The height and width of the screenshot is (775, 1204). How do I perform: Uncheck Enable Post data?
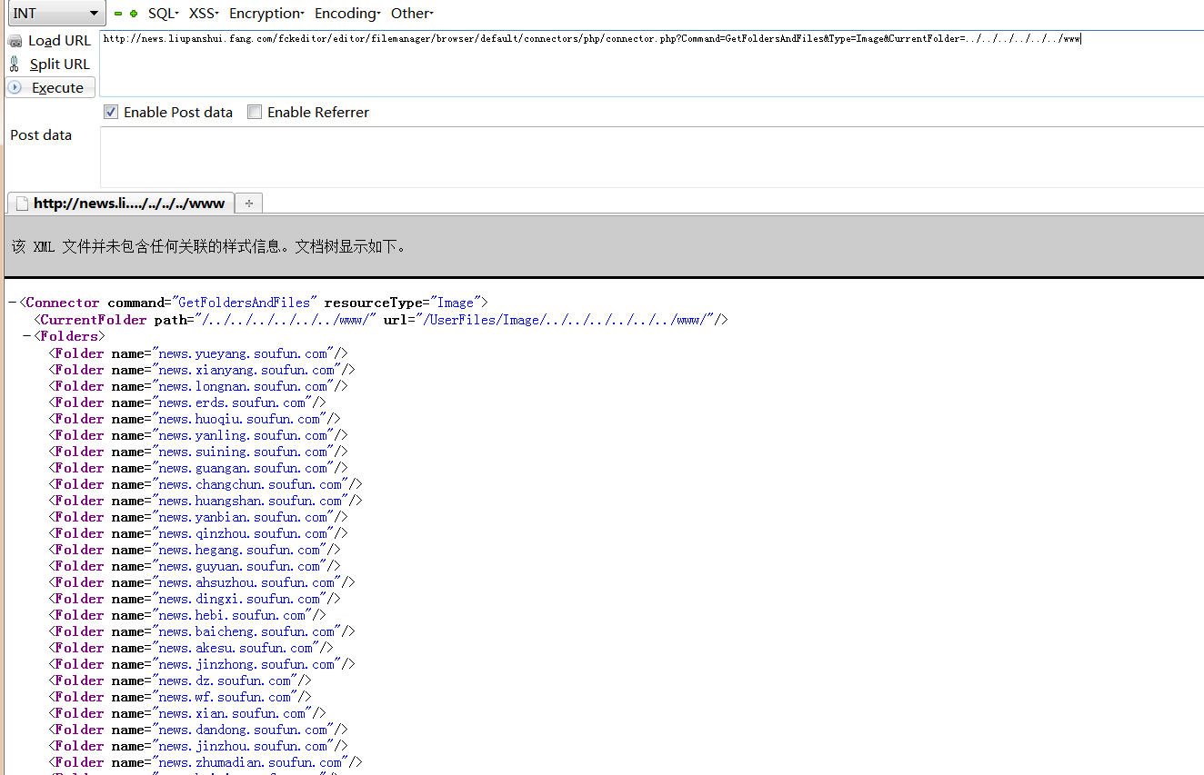point(111,113)
